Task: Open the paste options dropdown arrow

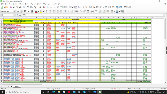Action: 37,7
